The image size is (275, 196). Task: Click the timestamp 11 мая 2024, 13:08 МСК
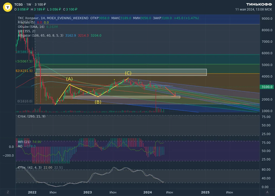254,9
